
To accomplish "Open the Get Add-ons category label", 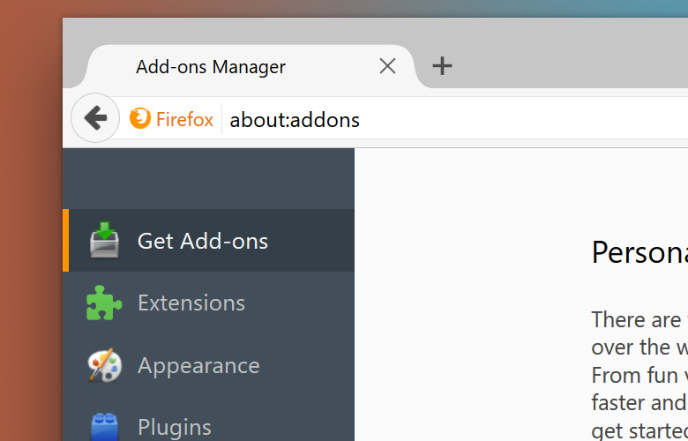I will [203, 241].
